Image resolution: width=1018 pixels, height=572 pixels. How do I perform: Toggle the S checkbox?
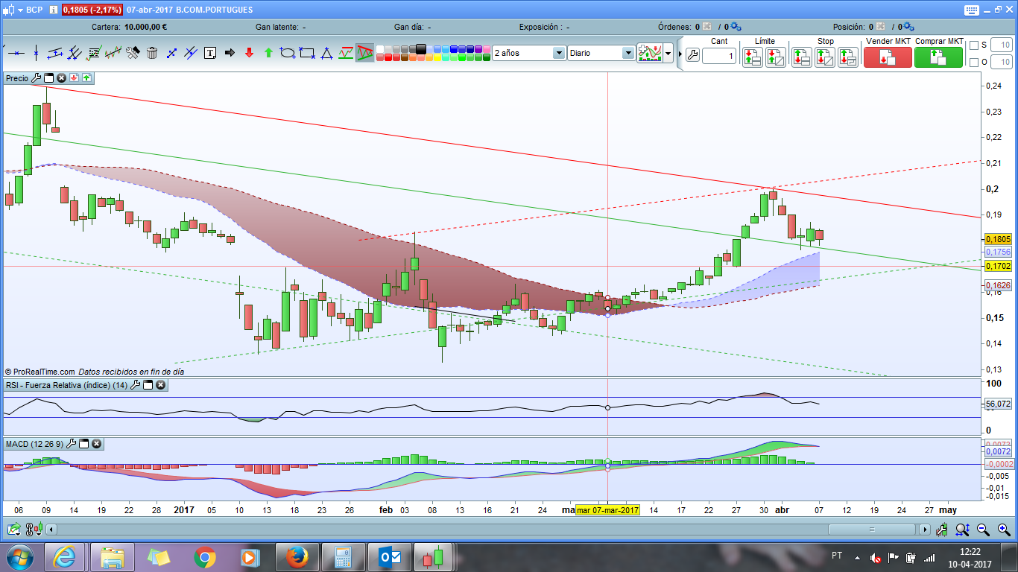(974, 45)
